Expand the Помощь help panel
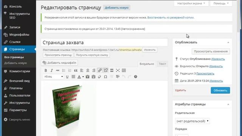This screenshot has width=242, height=136. click(x=221, y=3)
